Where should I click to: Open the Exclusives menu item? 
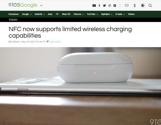coord(14,14)
